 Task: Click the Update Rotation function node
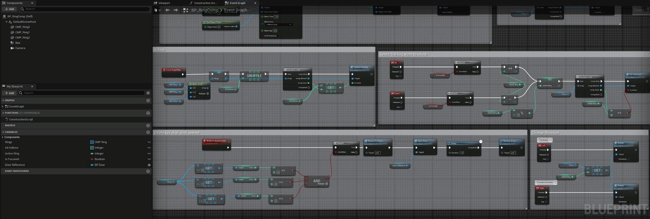coord(362,75)
